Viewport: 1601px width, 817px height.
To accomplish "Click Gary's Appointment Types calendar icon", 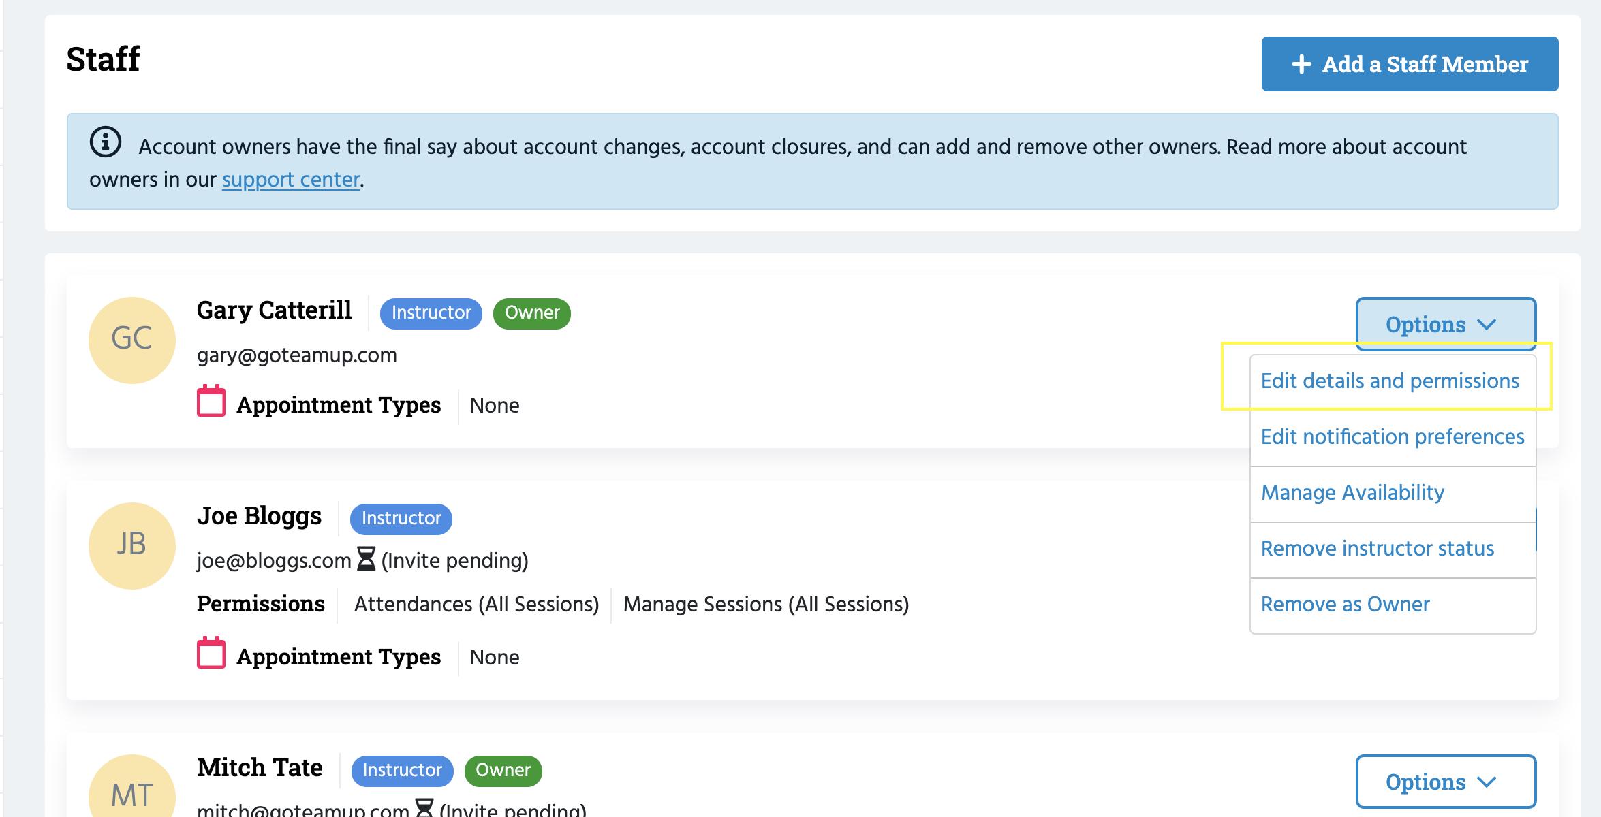I will 211,402.
